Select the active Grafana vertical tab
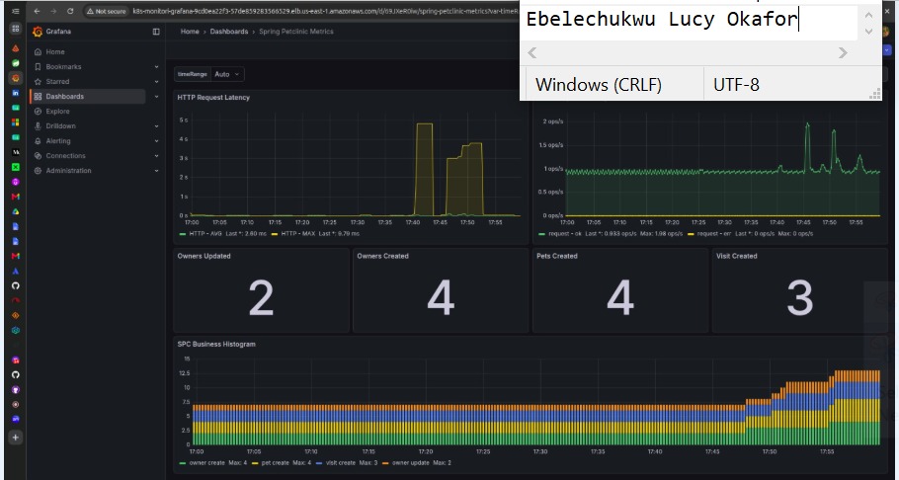This screenshot has width=899, height=480. (16, 78)
